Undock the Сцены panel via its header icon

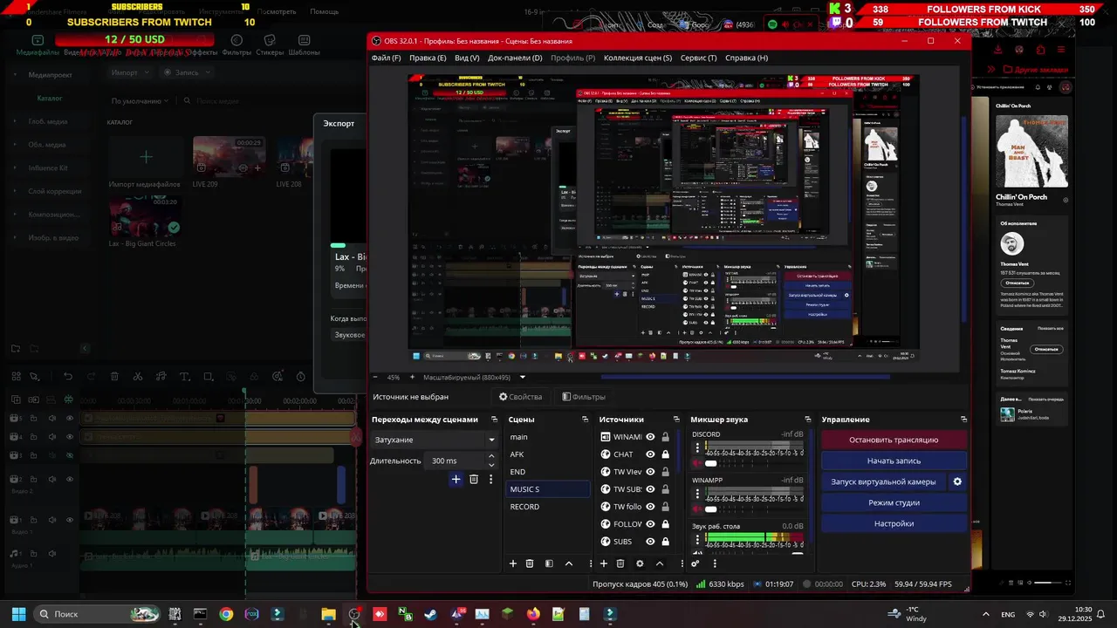(x=586, y=420)
